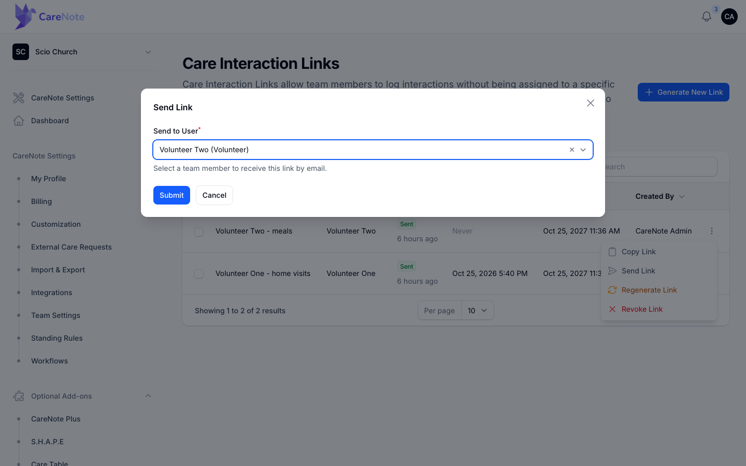Viewport: 746px width, 466px height.
Task: Open the Send to User dropdown arrow
Action: (x=583, y=150)
